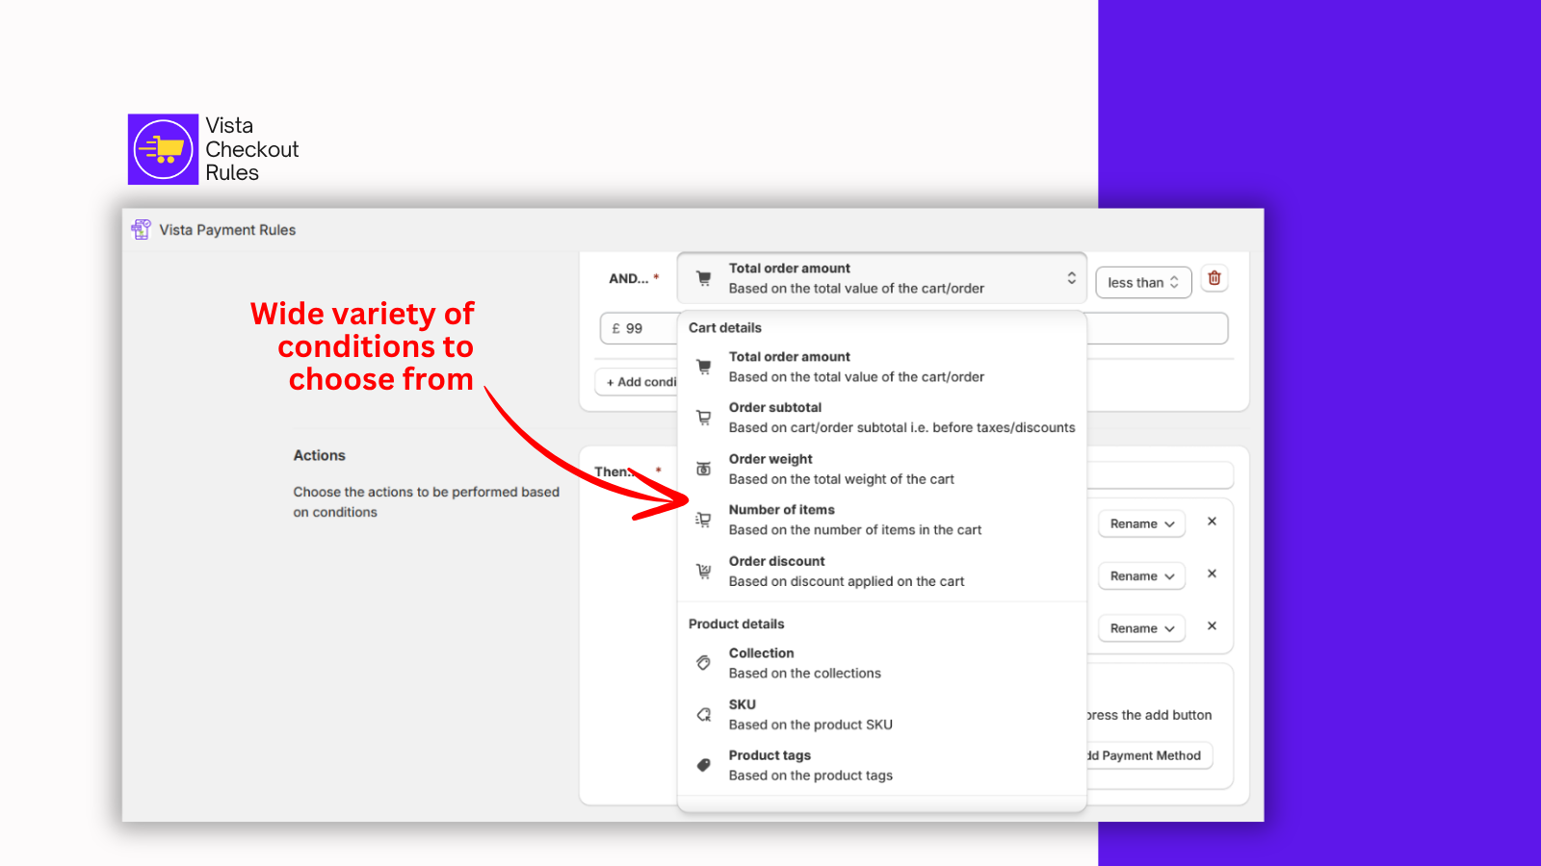The width and height of the screenshot is (1541, 866).
Task: Choose Number of items condition
Action: [x=882, y=520]
